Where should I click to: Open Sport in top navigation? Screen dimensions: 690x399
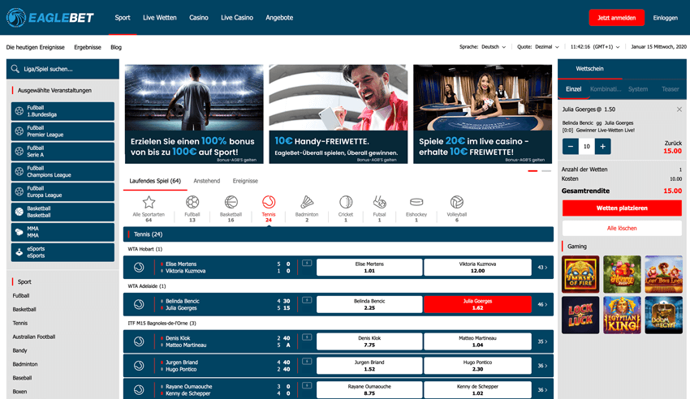click(123, 18)
